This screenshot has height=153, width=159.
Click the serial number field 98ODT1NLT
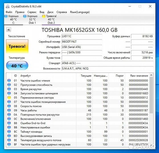click(x=82, y=42)
